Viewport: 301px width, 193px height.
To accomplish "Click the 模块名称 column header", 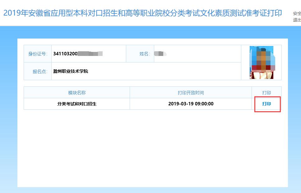I will [77, 93].
